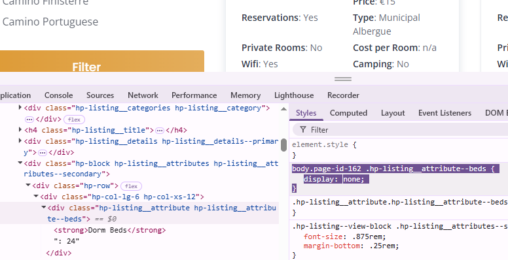Switch to the Recorder tab
The height and width of the screenshot is (260, 508).
tap(343, 95)
